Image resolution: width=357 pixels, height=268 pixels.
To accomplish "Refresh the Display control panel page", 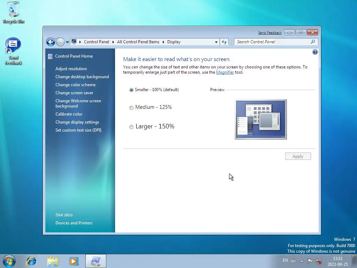I will (x=224, y=42).
